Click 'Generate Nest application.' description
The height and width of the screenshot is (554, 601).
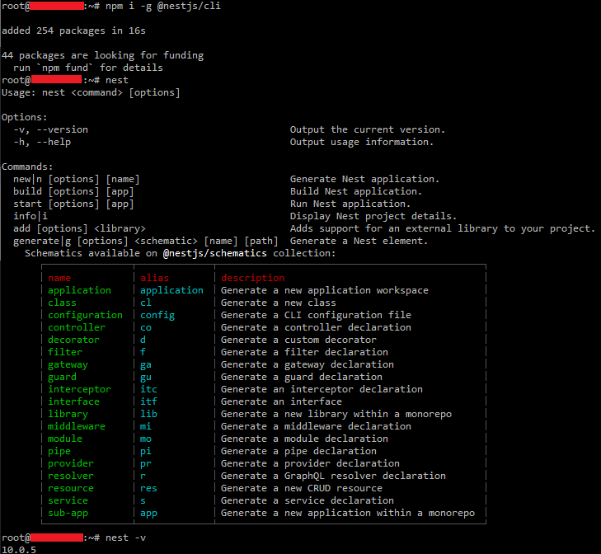pos(364,179)
